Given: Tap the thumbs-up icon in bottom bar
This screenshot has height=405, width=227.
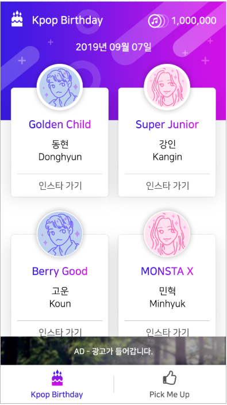Looking at the screenshot, I should tap(170, 377).
